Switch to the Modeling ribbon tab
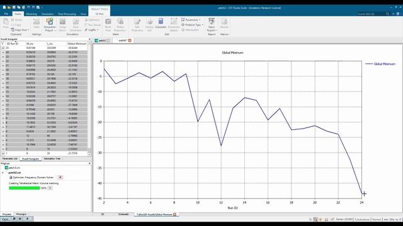Viewport: 403px width, 226px height. coord(31,14)
